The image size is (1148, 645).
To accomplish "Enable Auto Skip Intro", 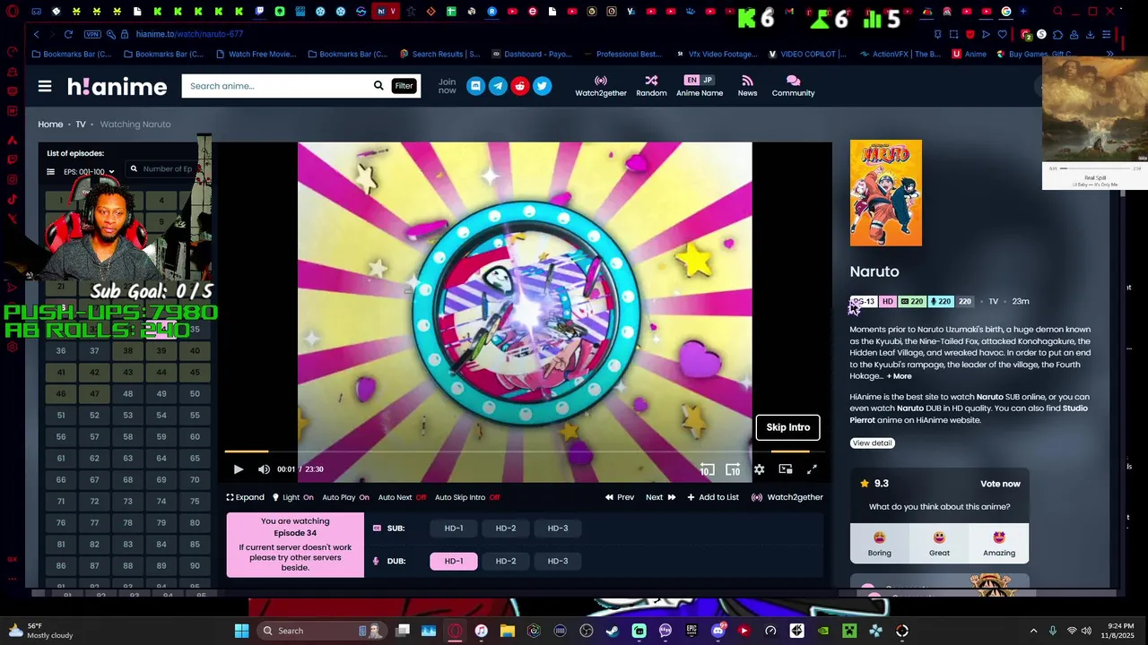I will click(x=467, y=497).
